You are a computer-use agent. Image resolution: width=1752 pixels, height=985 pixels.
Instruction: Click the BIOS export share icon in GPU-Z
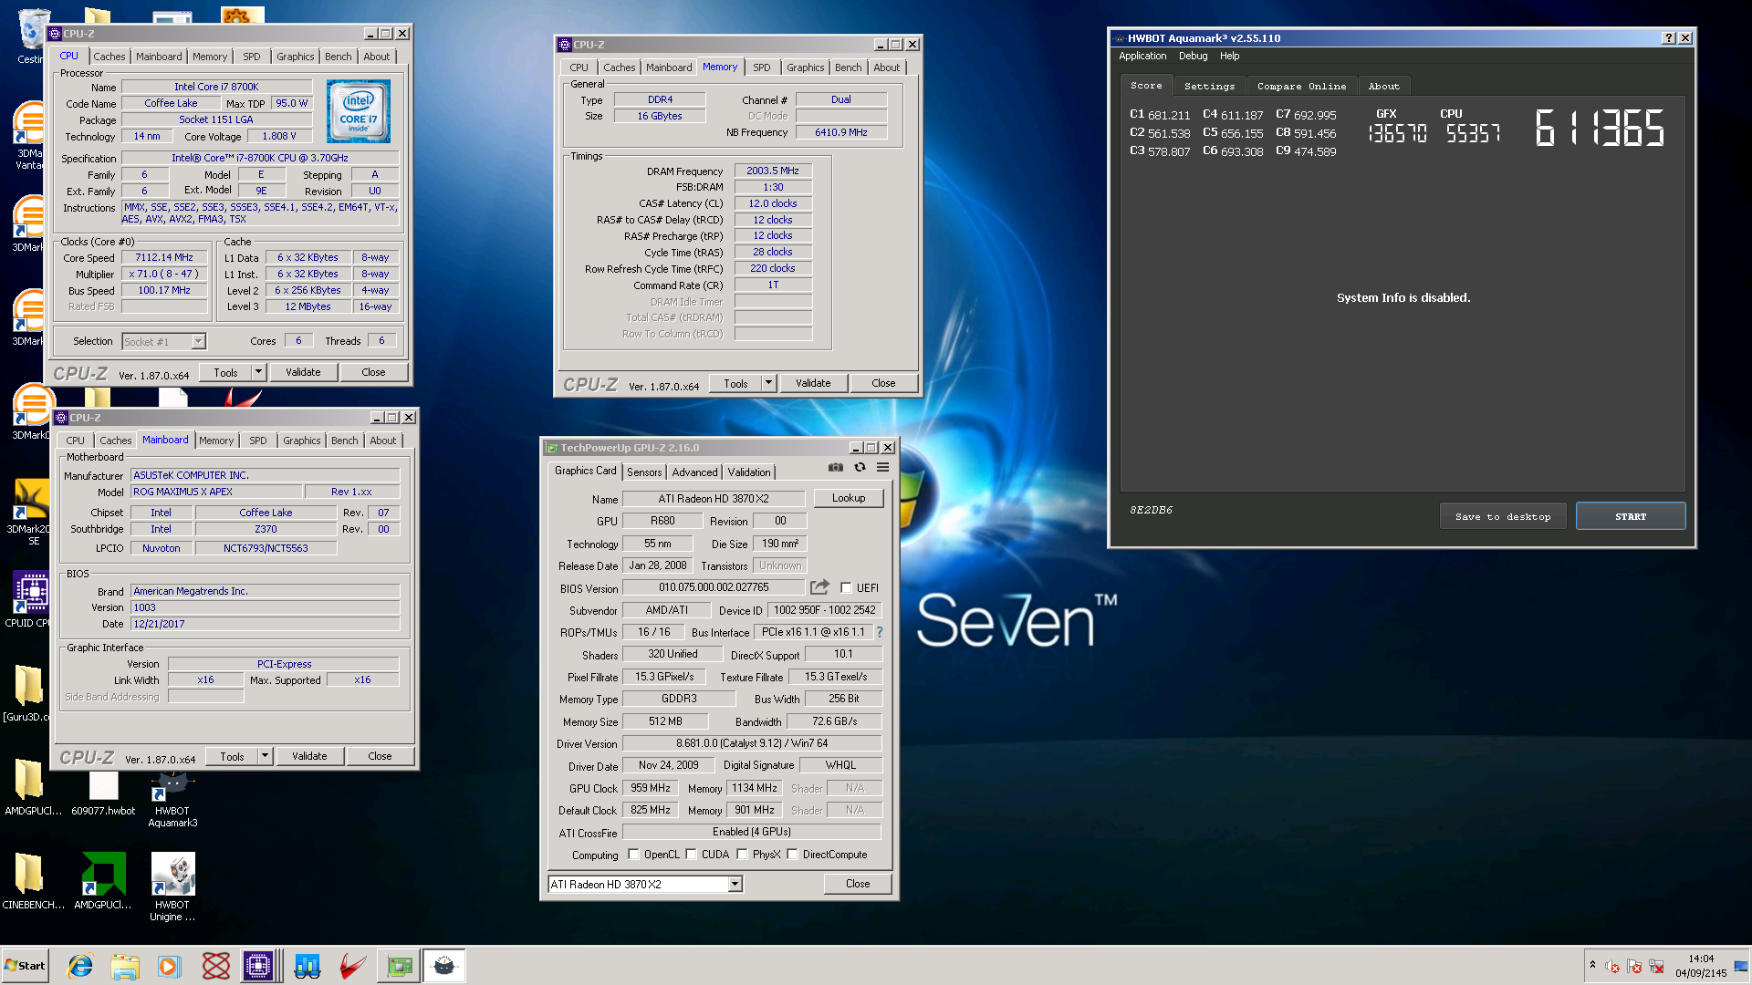(x=819, y=587)
